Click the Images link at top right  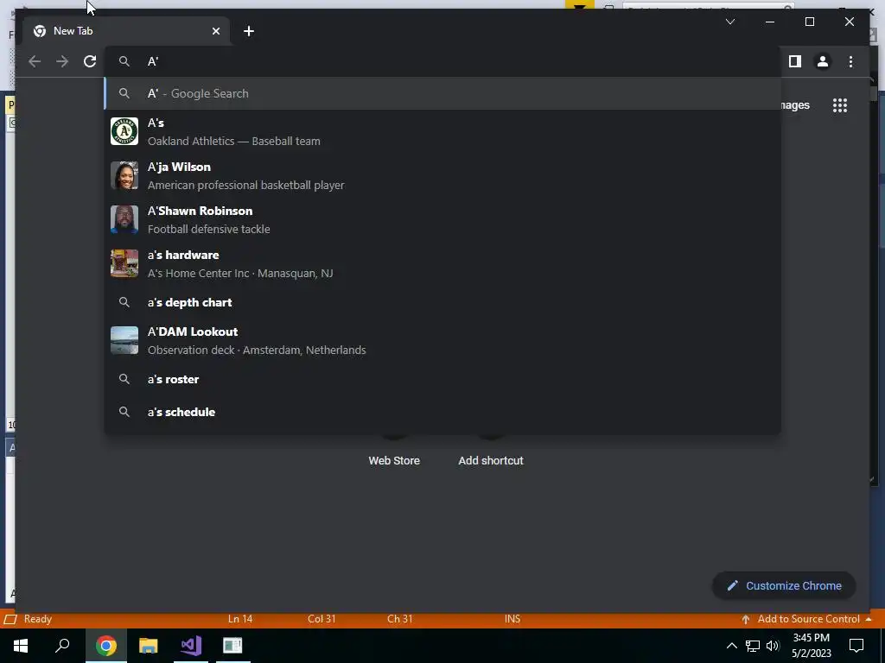pyautogui.click(x=795, y=105)
